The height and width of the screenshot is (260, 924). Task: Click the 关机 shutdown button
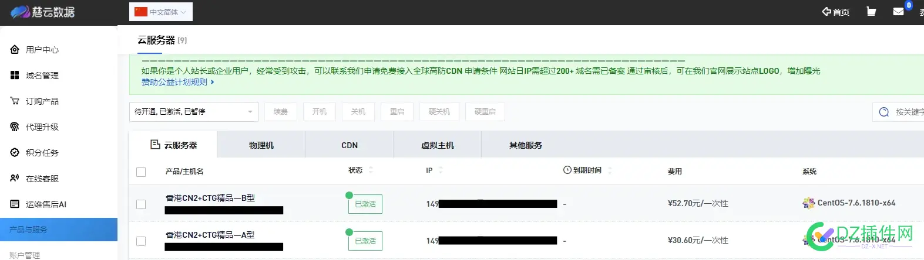point(358,112)
